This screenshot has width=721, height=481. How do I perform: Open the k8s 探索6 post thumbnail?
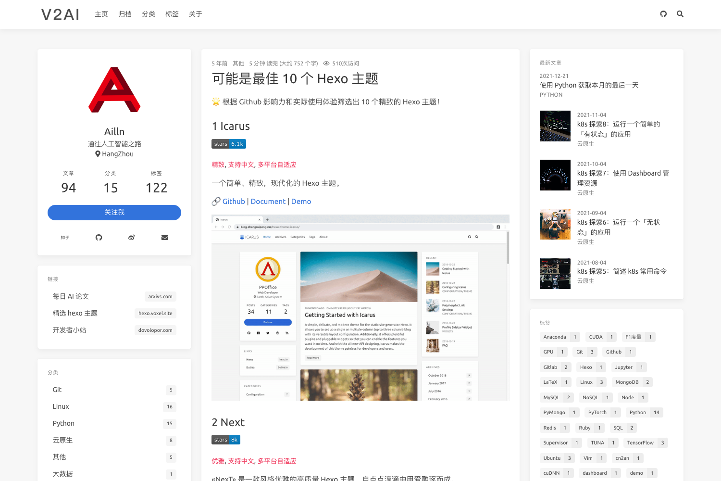point(555,224)
